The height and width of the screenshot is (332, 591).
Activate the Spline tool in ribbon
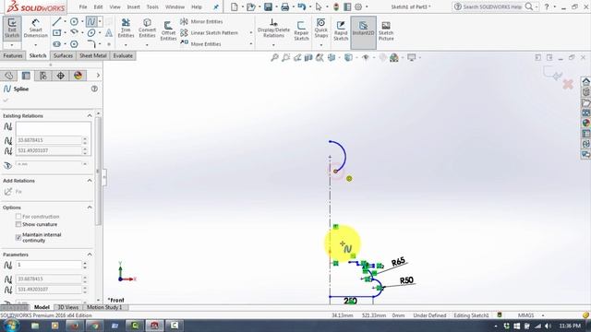click(x=91, y=22)
